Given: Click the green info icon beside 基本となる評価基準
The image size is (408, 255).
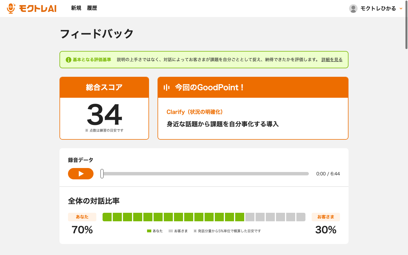Looking at the screenshot, I should coord(68,59).
